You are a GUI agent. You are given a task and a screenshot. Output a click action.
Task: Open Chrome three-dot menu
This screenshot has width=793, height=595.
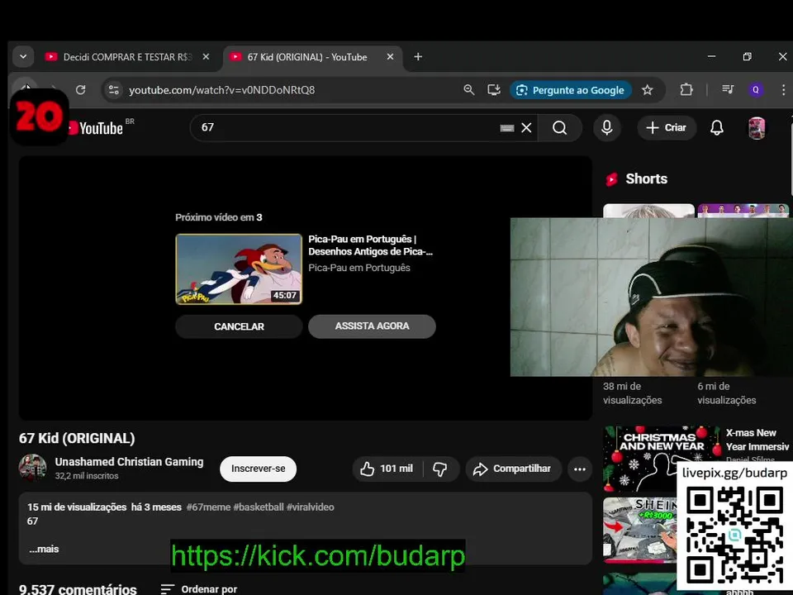coord(783,90)
